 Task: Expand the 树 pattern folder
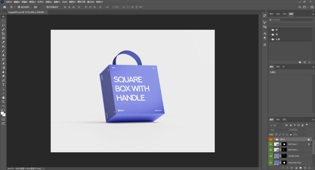[x=270, y=30]
